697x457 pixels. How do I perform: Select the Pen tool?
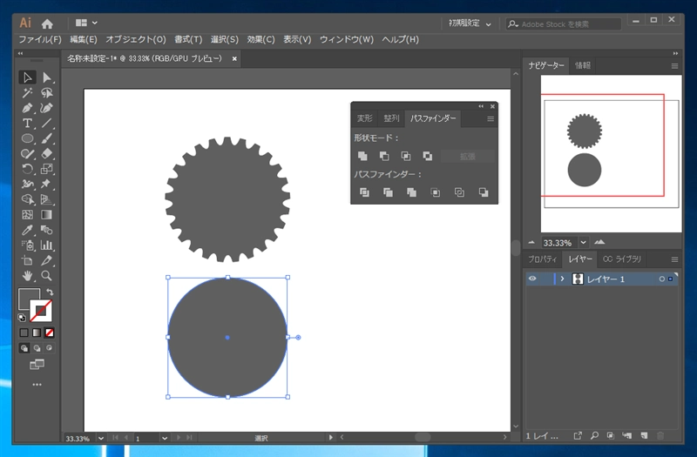[28, 108]
